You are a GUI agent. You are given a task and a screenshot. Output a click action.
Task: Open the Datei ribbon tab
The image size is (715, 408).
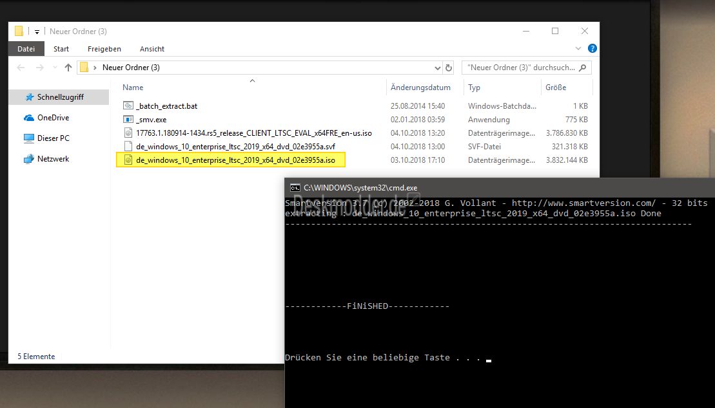pos(26,49)
